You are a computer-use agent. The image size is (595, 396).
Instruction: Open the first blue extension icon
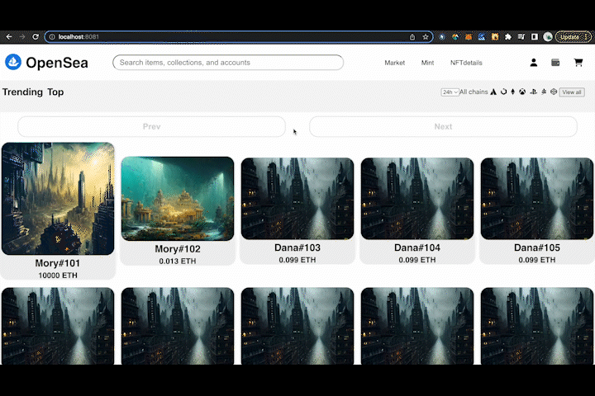(x=442, y=37)
